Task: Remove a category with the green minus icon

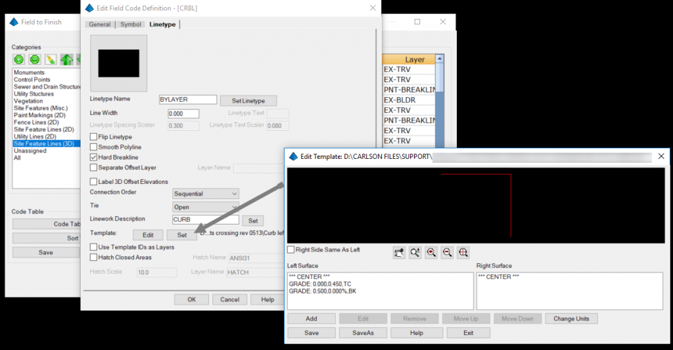Action: [35, 60]
